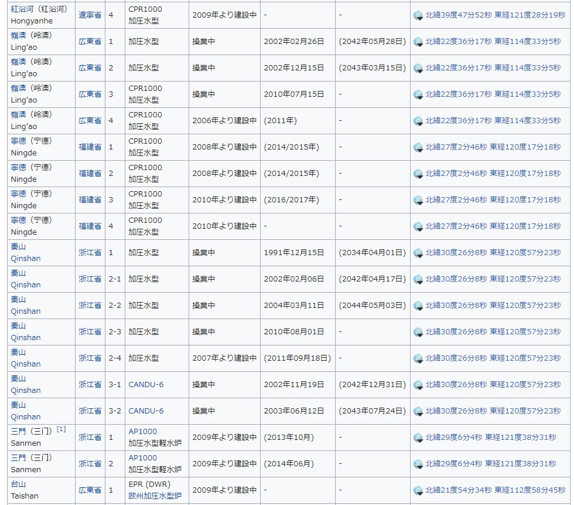Image resolution: width=574 pixels, height=505 pixels.
Task: Open map globe icon in Taishan row
Action: click(418, 490)
